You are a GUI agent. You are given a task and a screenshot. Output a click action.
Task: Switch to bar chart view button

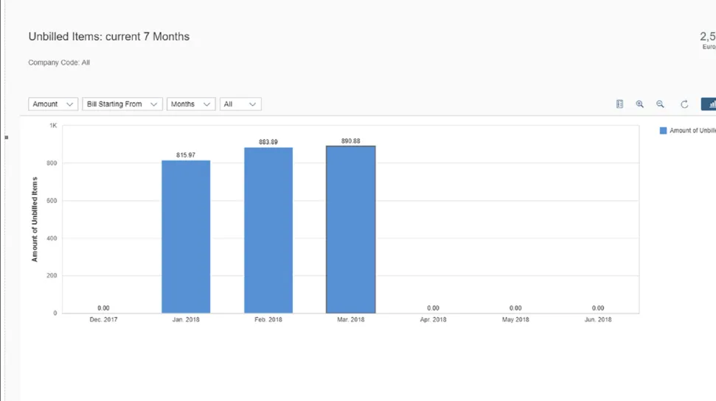pyautogui.click(x=709, y=104)
